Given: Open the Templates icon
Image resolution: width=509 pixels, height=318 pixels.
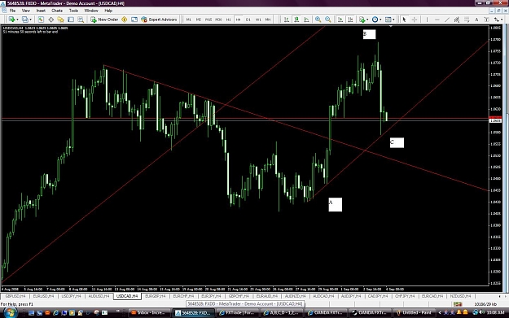Looking at the screenshot, I should (388, 20).
